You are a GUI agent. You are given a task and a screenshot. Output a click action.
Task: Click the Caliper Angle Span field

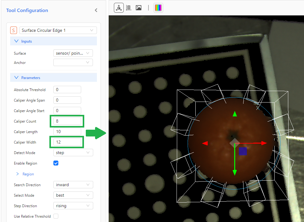point(67,100)
